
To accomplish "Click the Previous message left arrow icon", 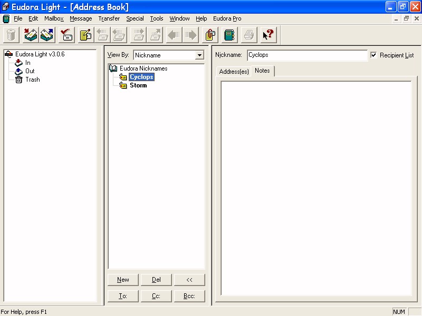I will (174, 35).
